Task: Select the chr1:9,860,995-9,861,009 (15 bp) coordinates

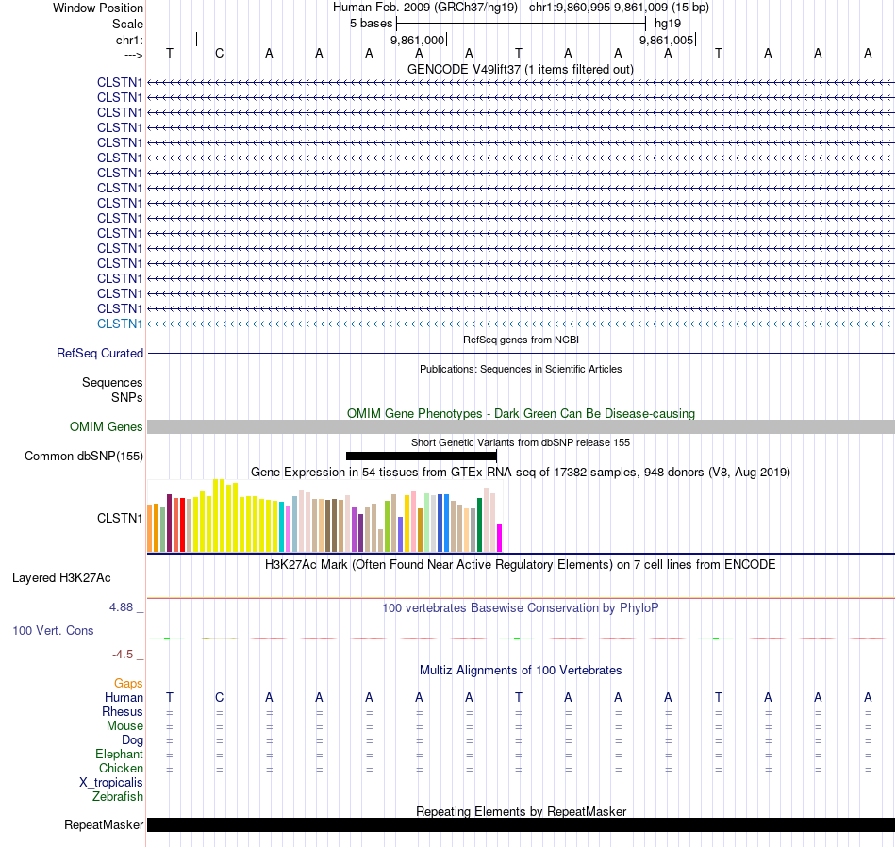Action: (x=619, y=8)
